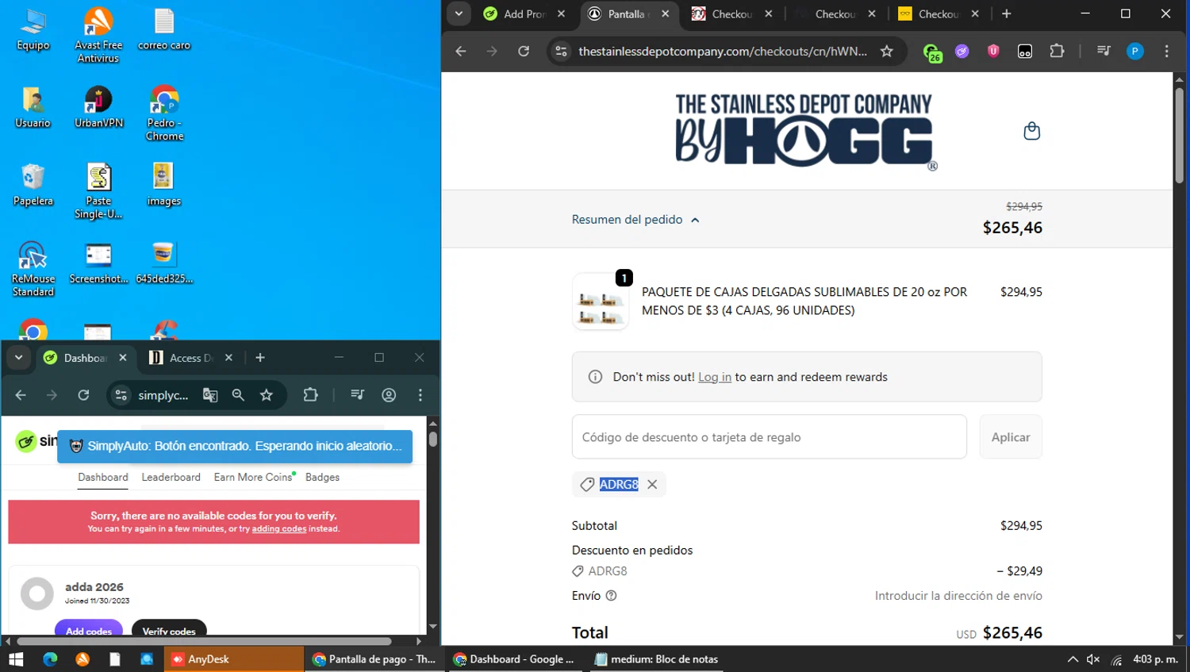Open tab search dropdown in simplyc window
The height and width of the screenshot is (672, 1190).
(18, 358)
